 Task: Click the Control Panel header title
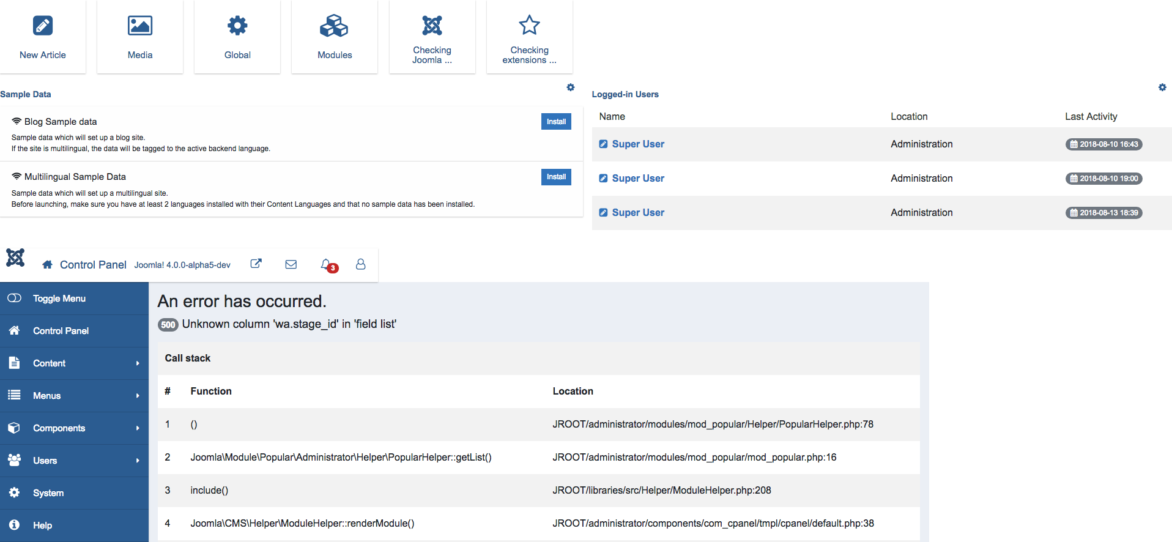click(x=93, y=265)
